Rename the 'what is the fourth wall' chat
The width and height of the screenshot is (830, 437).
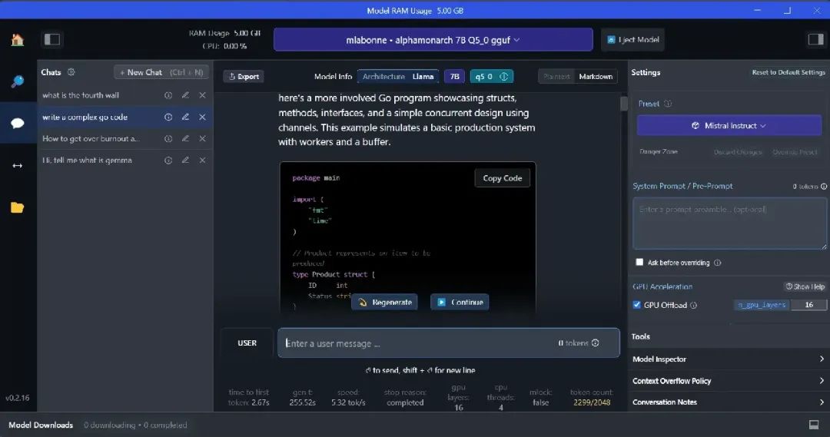185,95
